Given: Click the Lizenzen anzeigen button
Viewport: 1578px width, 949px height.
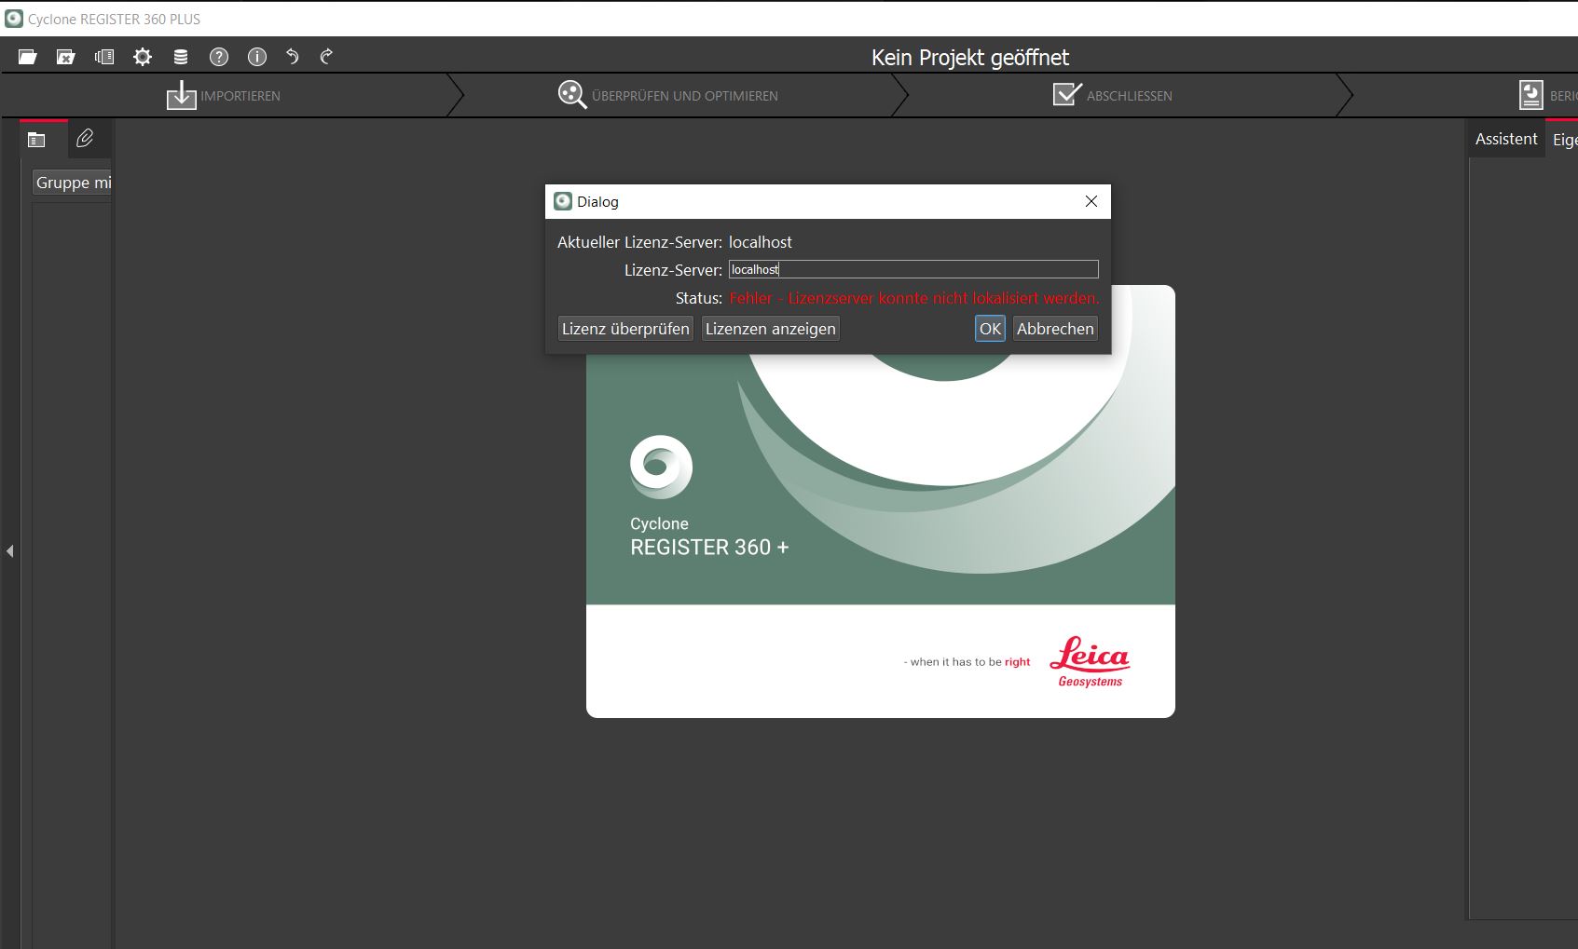Looking at the screenshot, I should coord(771,329).
